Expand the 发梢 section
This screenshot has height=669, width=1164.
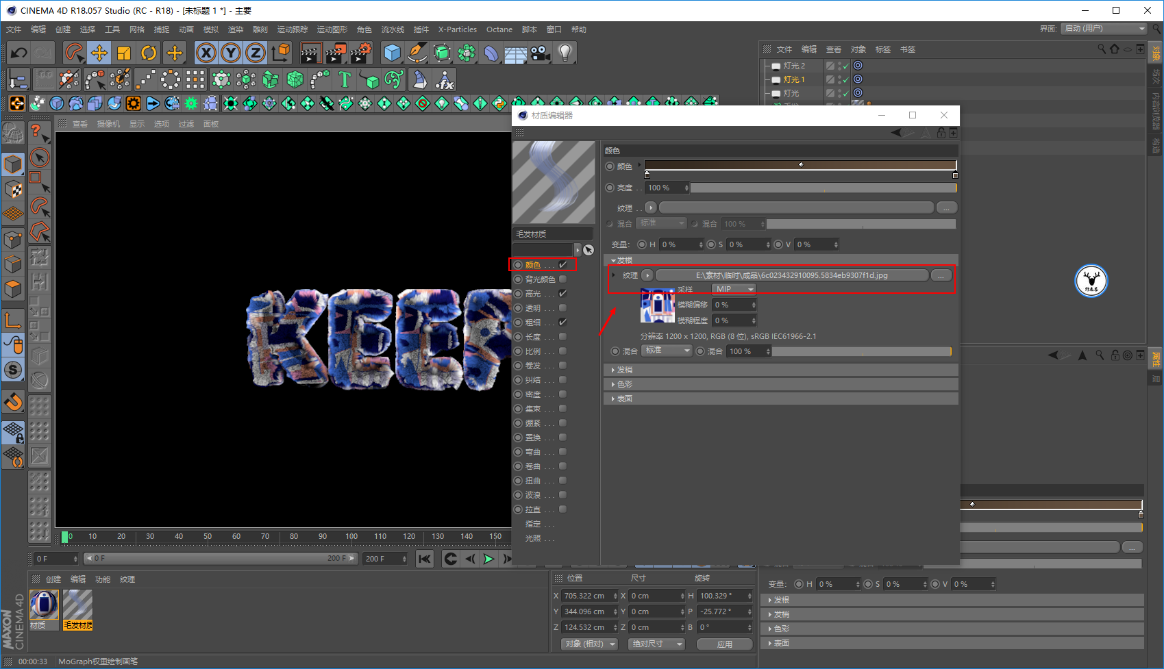624,370
